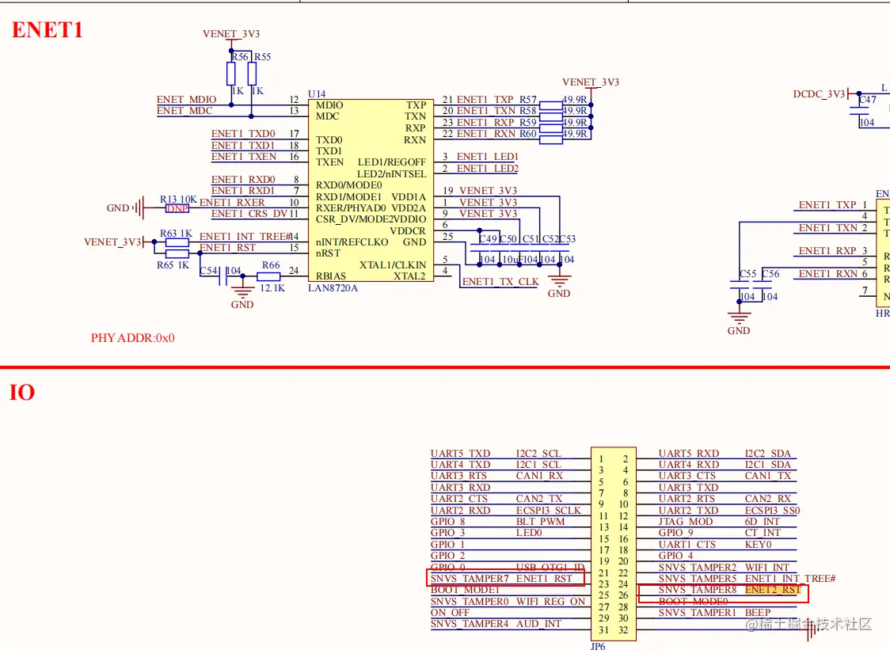890x650 pixels.
Task: Select the PHY ADDR:0x0 note
Action: pos(133,338)
